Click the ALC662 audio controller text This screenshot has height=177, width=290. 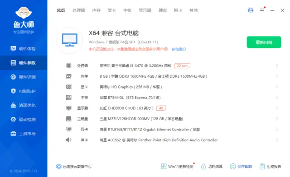coord(159,140)
